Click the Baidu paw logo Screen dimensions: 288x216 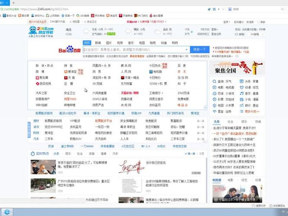click(69, 49)
